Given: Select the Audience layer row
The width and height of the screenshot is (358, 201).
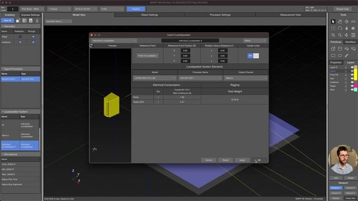Looking at the screenshot, I should (x=340, y=82).
